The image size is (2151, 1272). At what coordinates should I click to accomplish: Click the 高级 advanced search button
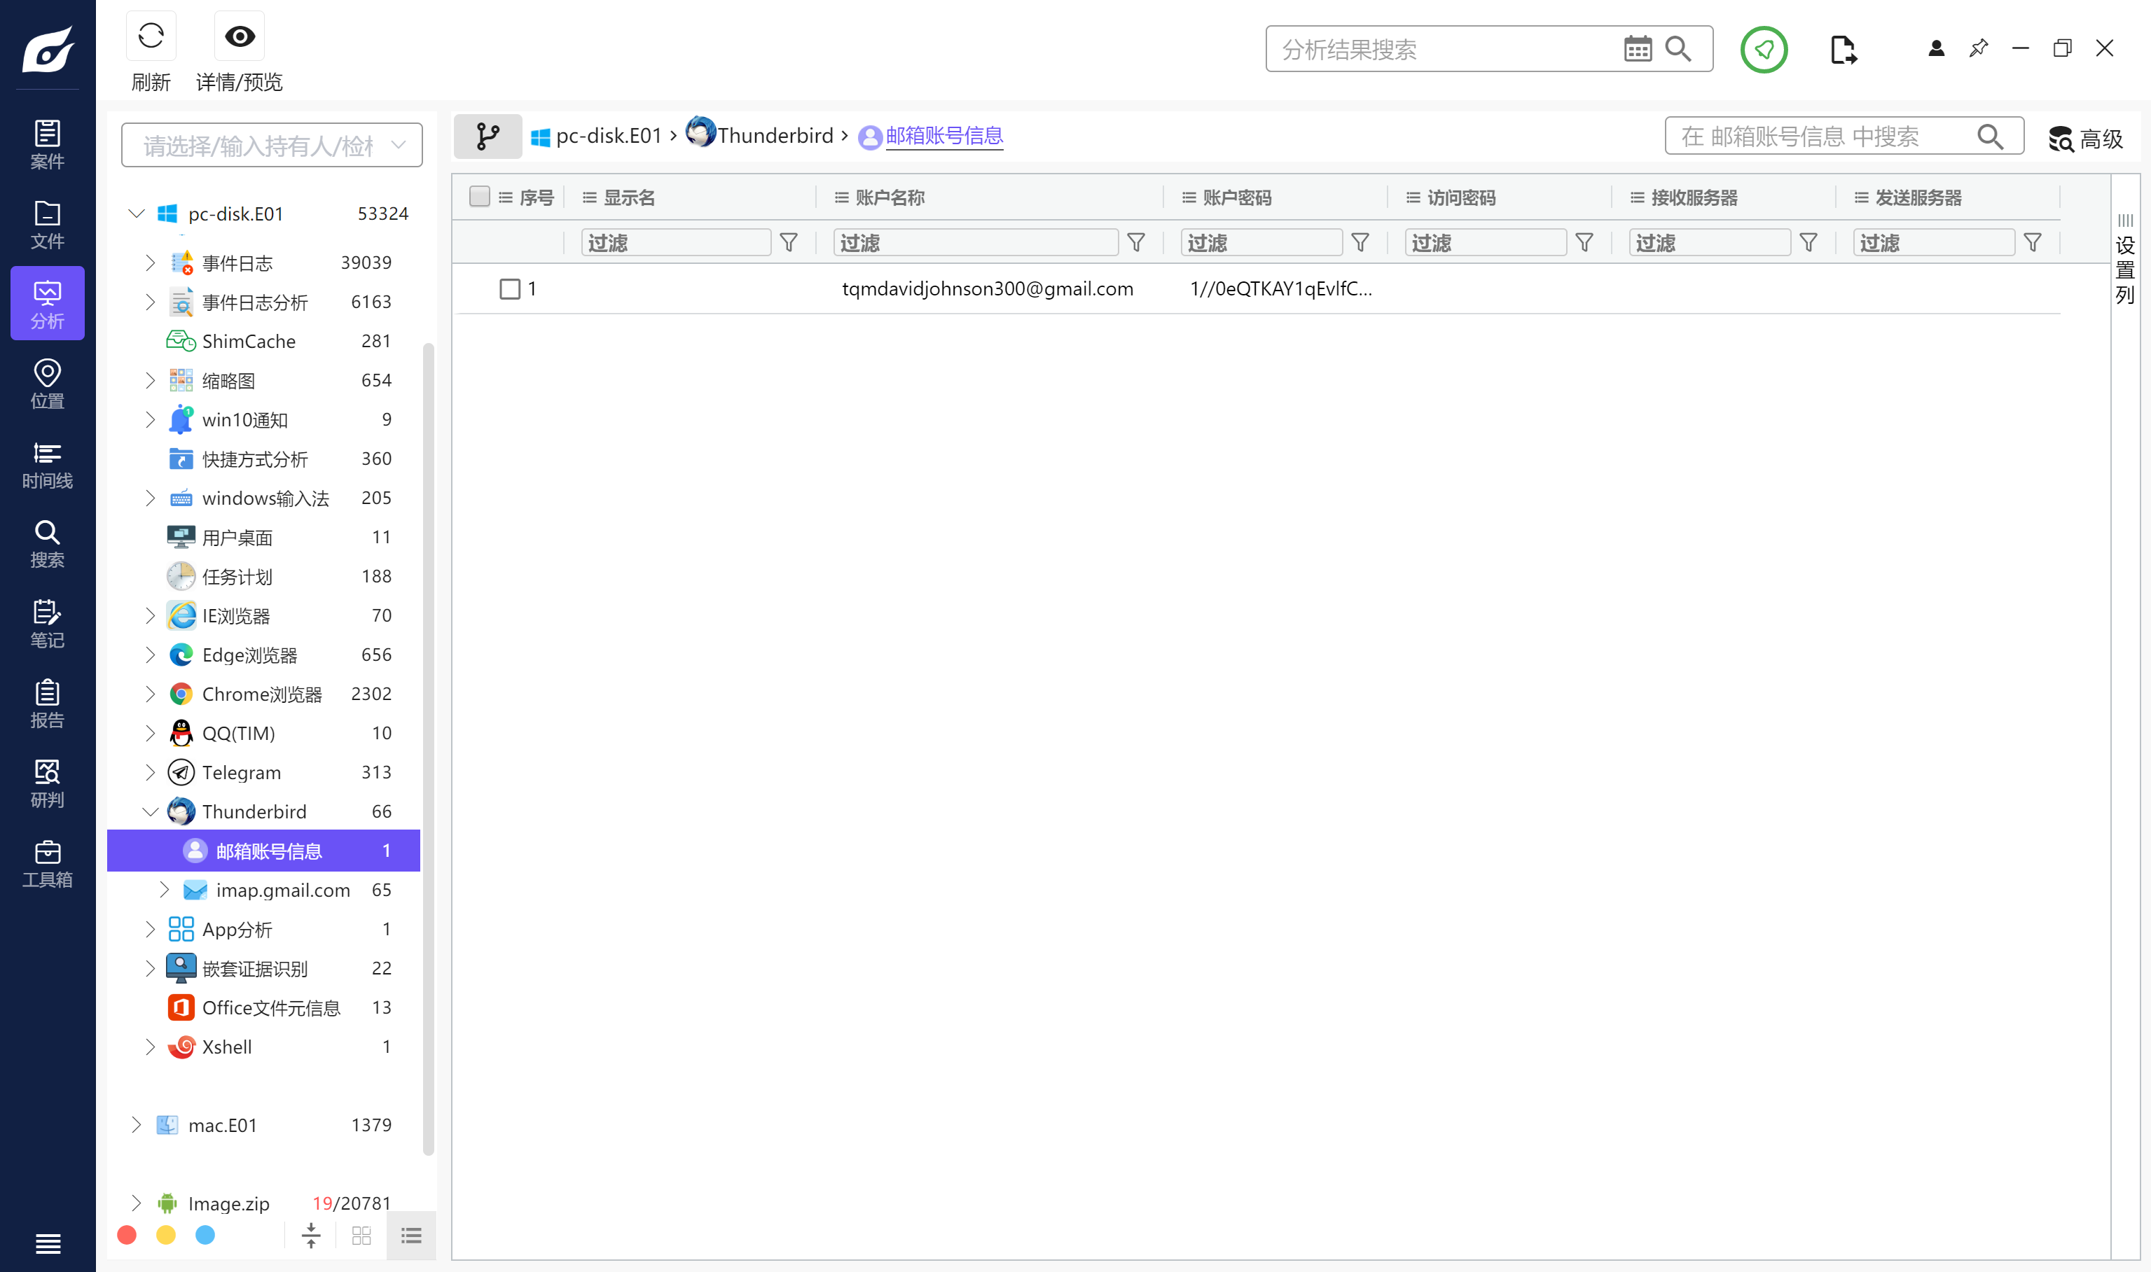2086,137
